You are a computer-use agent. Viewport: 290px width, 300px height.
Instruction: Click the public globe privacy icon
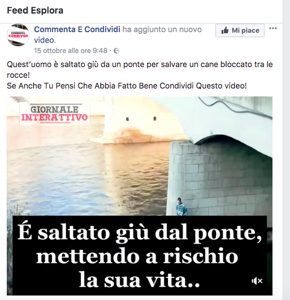pos(116,51)
